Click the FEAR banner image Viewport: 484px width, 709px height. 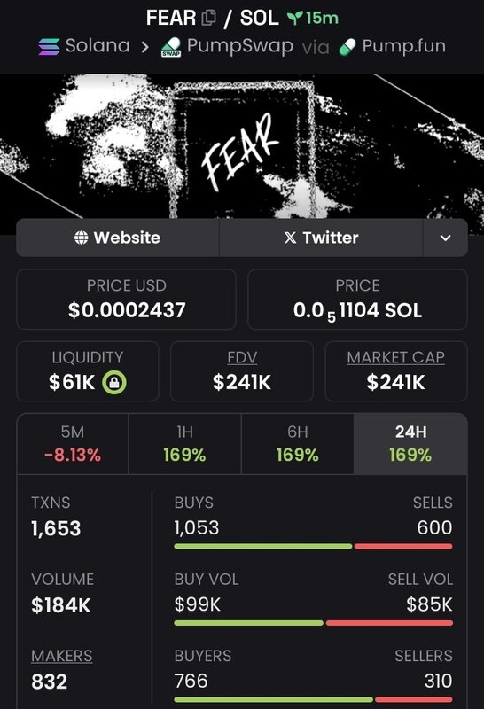tap(242, 146)
